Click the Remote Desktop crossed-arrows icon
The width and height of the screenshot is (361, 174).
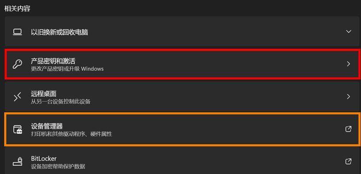tap(17, 97)
